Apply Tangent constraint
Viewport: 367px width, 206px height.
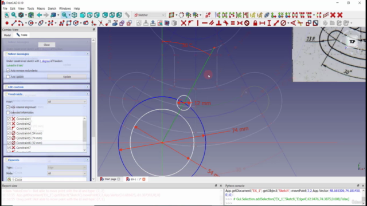point(225,23)
